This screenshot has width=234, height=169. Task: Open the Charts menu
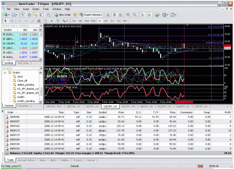pyautogui.click(x=36, y=9)
